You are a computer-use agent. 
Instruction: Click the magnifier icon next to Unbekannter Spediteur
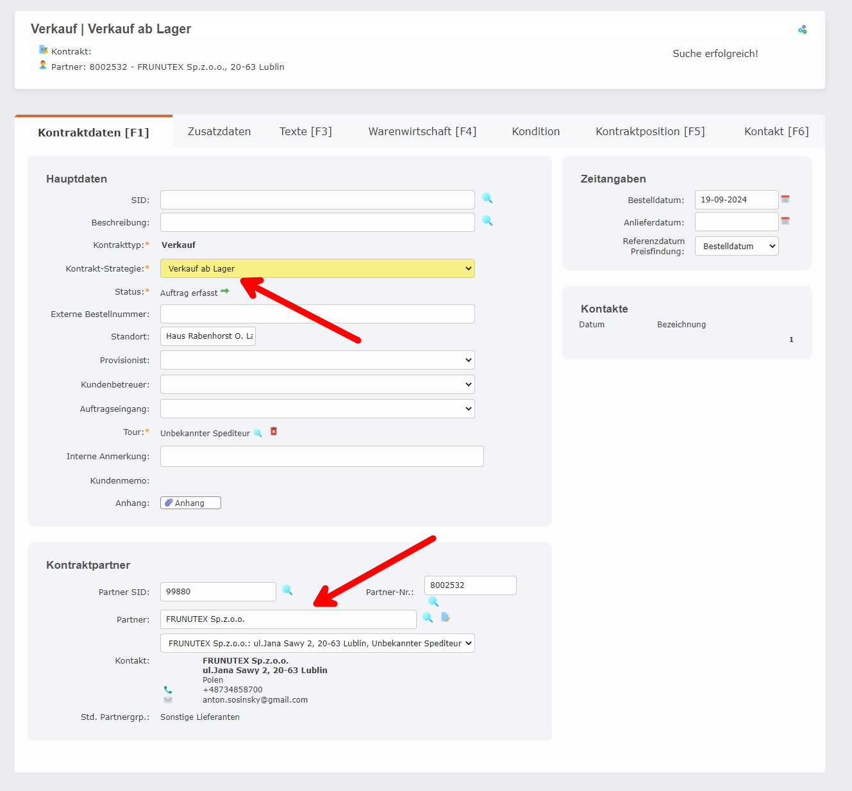tap(258, 433)
